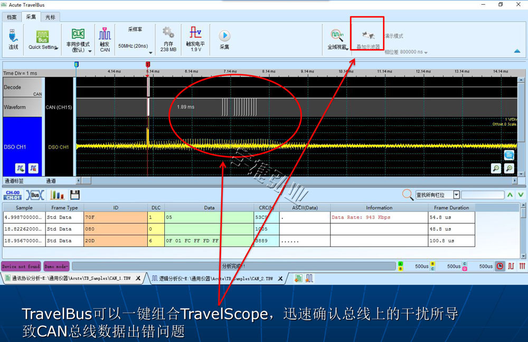
Task: Click the Frame Duration column header
Action: pos(451,208)
